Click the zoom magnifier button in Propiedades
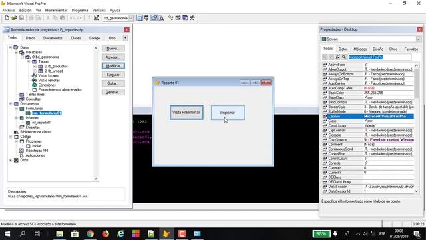Viewport: 426px width, 240px height. tap(344, 57)
